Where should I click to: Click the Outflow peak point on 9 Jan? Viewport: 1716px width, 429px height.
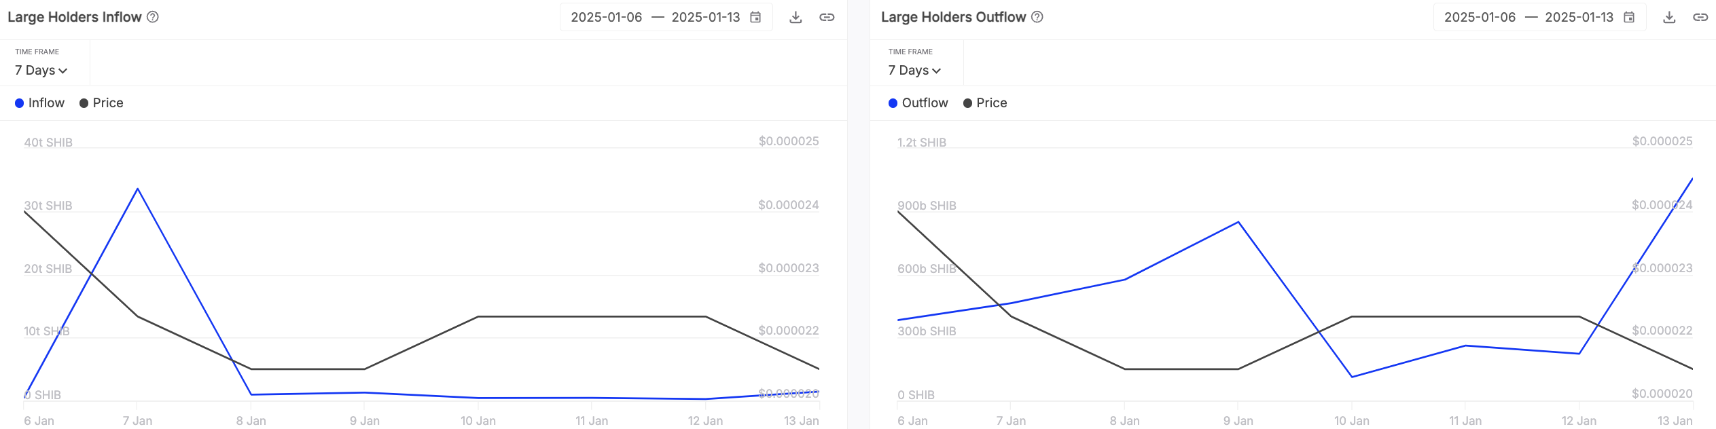click(x=1238, y=222)
